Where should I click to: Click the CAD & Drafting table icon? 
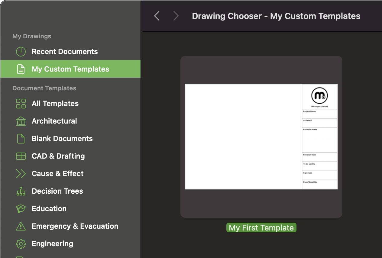click(x=21, y=156)
